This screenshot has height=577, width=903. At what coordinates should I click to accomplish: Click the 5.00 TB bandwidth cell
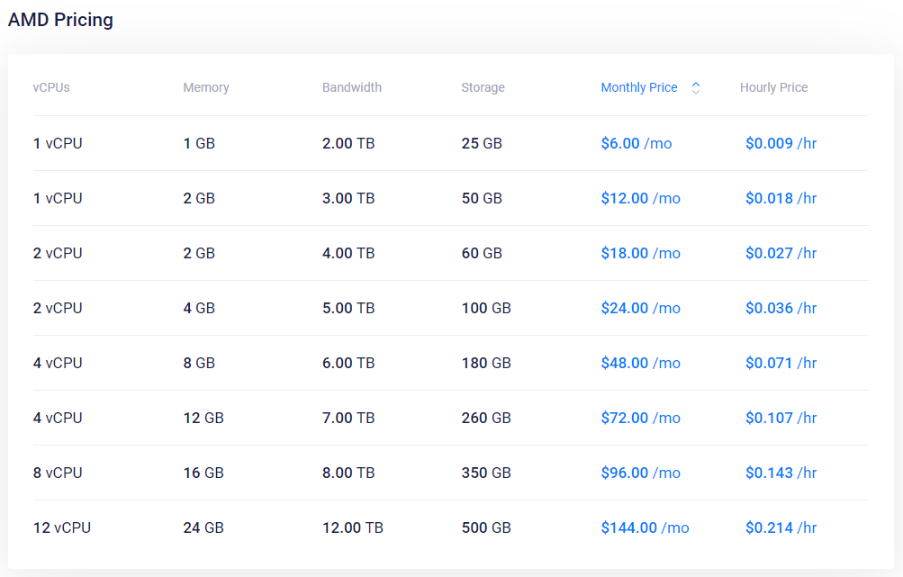pyautogui.click(x=348, y=308)
